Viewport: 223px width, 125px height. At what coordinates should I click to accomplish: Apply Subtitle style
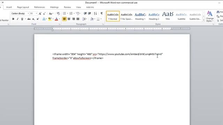coord(181,16)
